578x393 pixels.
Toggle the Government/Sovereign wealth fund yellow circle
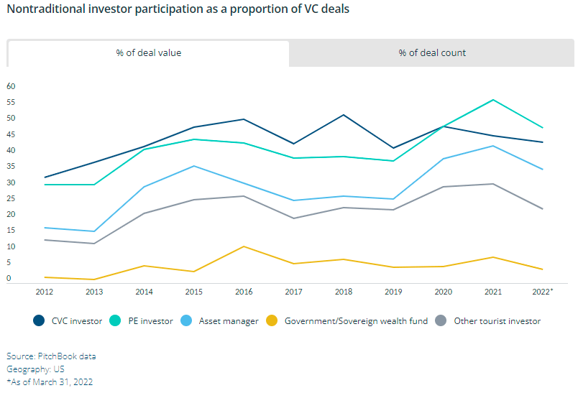(272, 321)
